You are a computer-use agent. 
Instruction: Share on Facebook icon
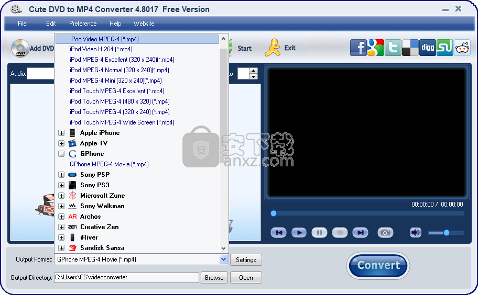358,48
